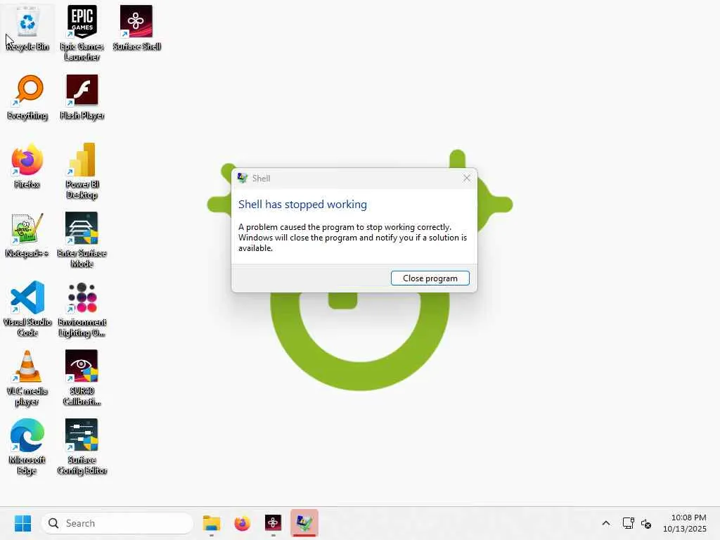Screen dimensions: 720x540
Task: Select the Visual Studio Code shortcut
Action: click(27, 309)
